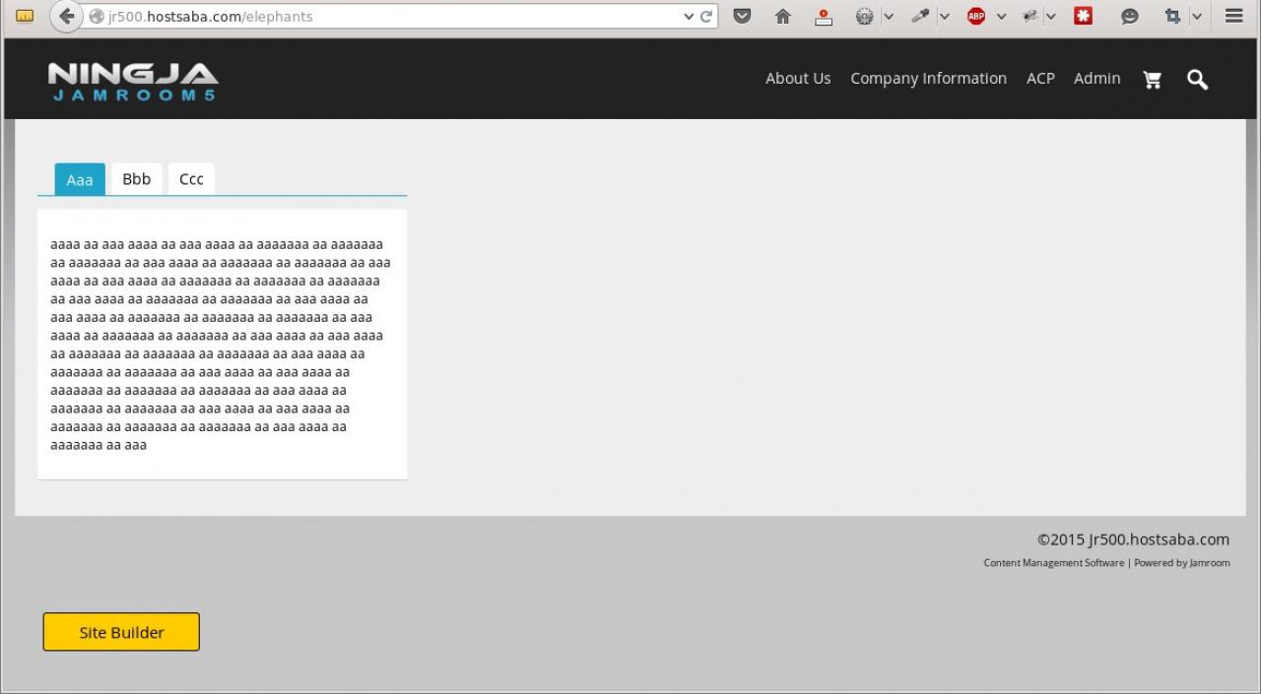Image resolution: width=1261 pixels, height=694 pixels.
Task: Go to browser home page icon
Action: (x=783, y=16)
